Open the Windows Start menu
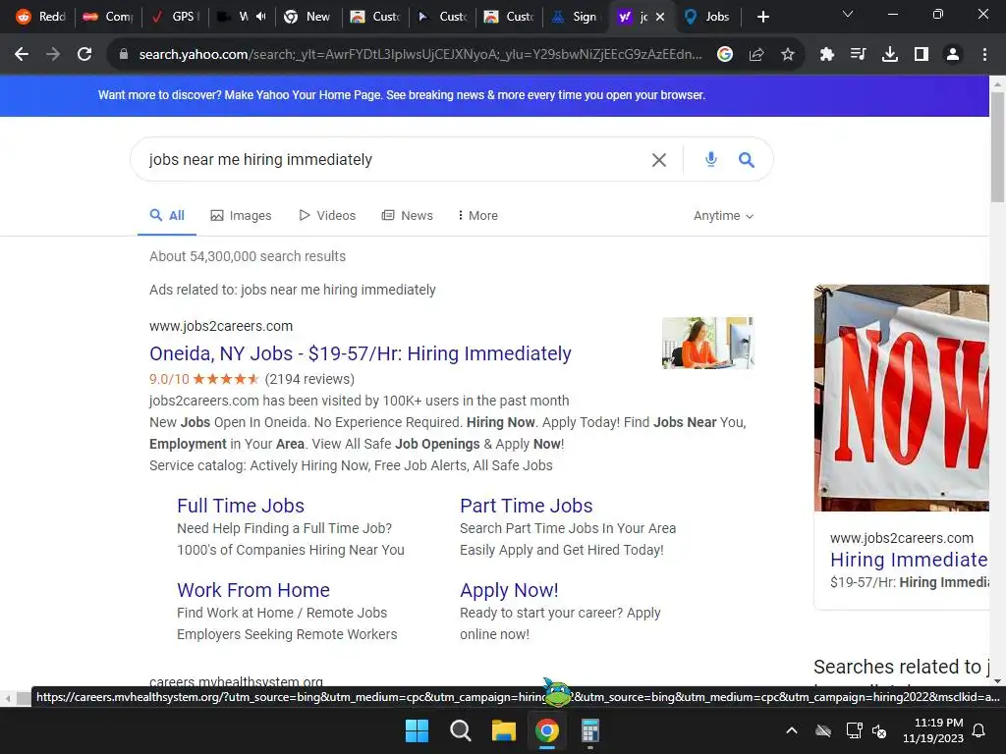 [x=417, y=730]
